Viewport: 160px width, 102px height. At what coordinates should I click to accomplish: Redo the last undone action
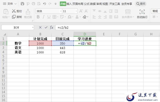(50, 4)
